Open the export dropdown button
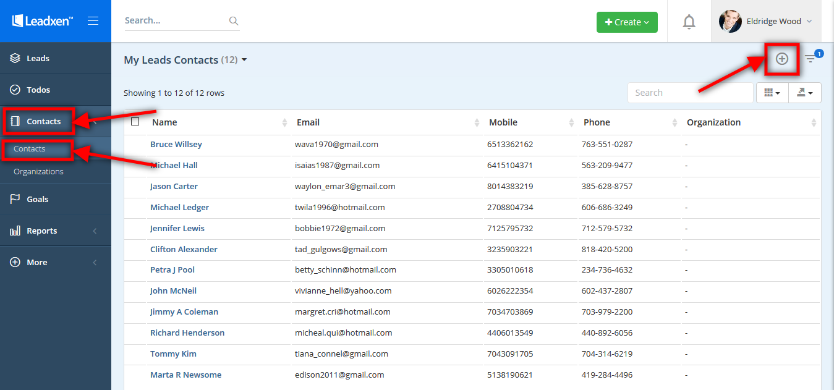This screenshot has height=390, width=834. coord(805,93)
